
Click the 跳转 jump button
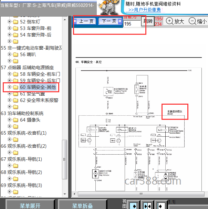point(148,21)
